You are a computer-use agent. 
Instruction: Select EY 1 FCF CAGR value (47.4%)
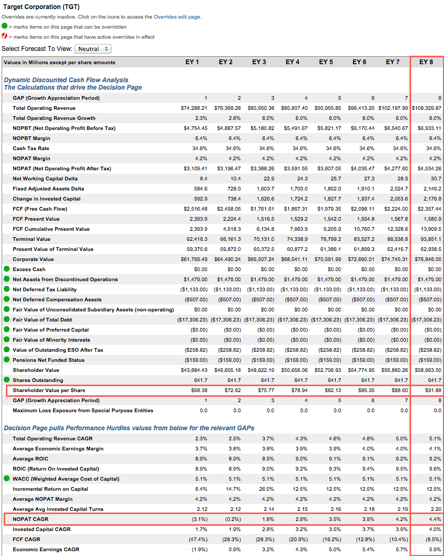[198, 540]
